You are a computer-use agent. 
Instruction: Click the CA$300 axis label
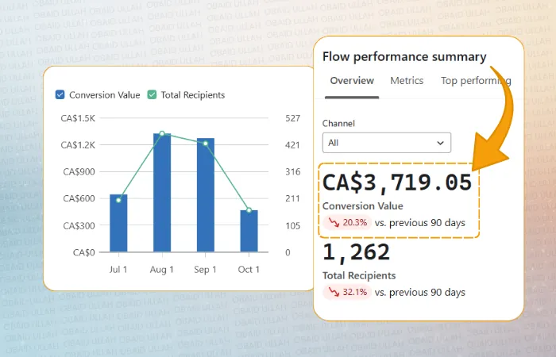[79, 225]
